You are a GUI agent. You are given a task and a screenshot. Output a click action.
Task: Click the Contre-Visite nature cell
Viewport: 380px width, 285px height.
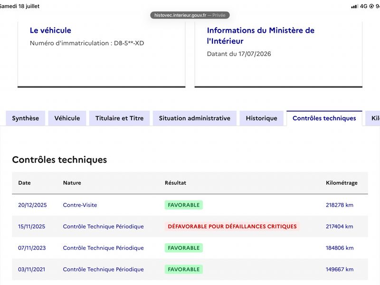point(80,205)
